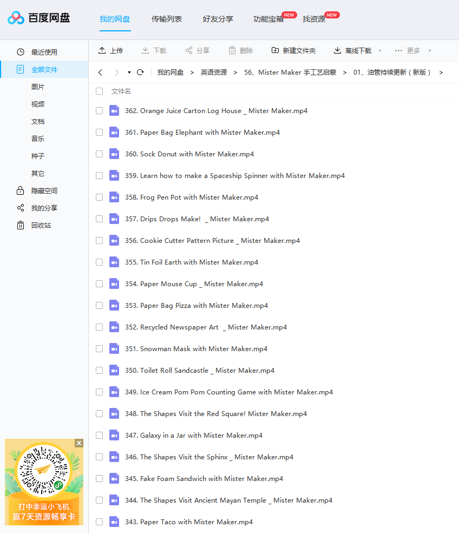Viewport: 459px width, 534px height.
Task: Open 344. The Shapes Visit Ancient Mayan Temple
Action: [228, 500]
